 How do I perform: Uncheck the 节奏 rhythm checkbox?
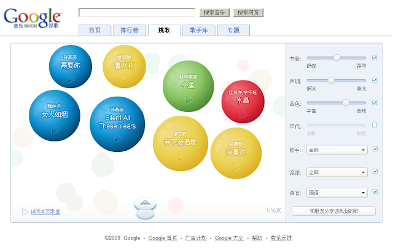pos(375,58)
